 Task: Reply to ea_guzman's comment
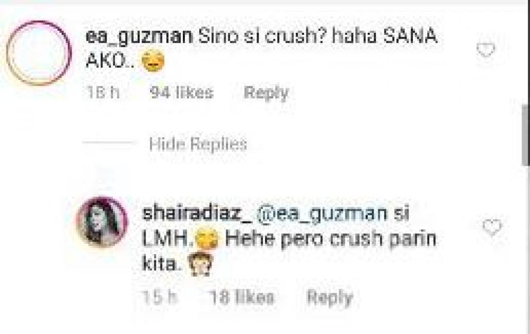pyautogui.click(x=266, y=93)
